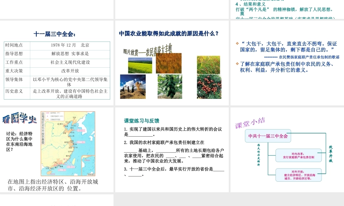Click the green rice stalks photo
The image size is (344, 206).
pos(208,65)
